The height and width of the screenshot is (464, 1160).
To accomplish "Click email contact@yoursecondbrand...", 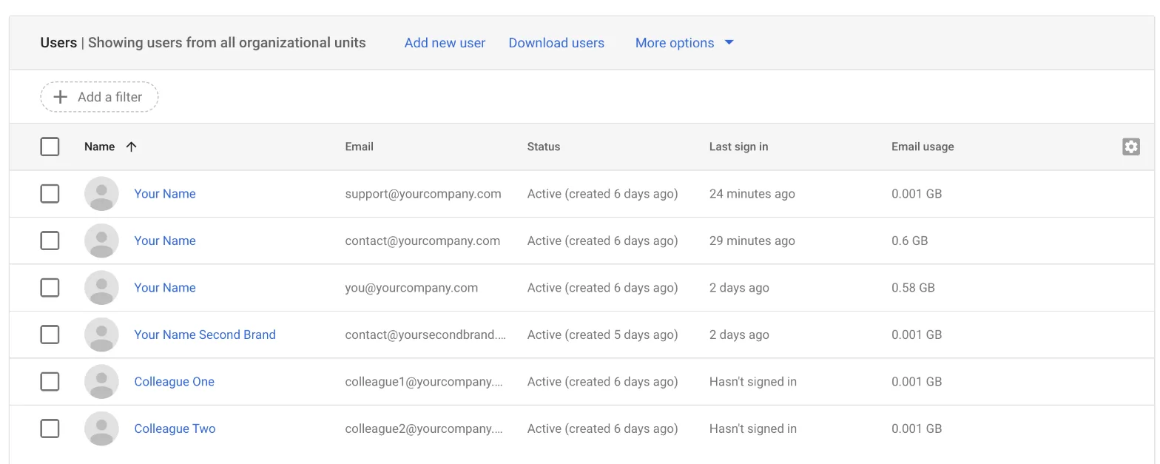I will (x=425, y=334).
